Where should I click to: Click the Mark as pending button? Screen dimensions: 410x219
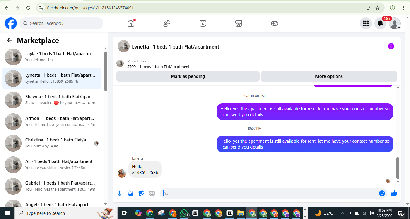click(188, 76)
